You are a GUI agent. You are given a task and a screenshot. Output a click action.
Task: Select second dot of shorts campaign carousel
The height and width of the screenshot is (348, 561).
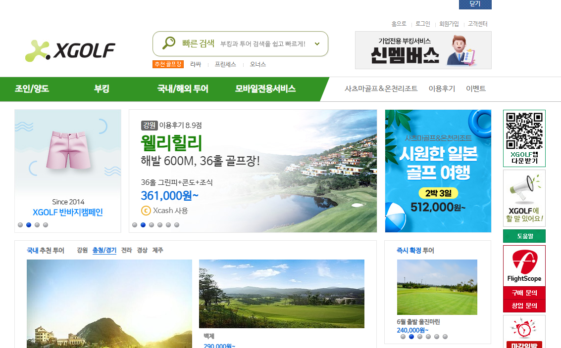29,225
